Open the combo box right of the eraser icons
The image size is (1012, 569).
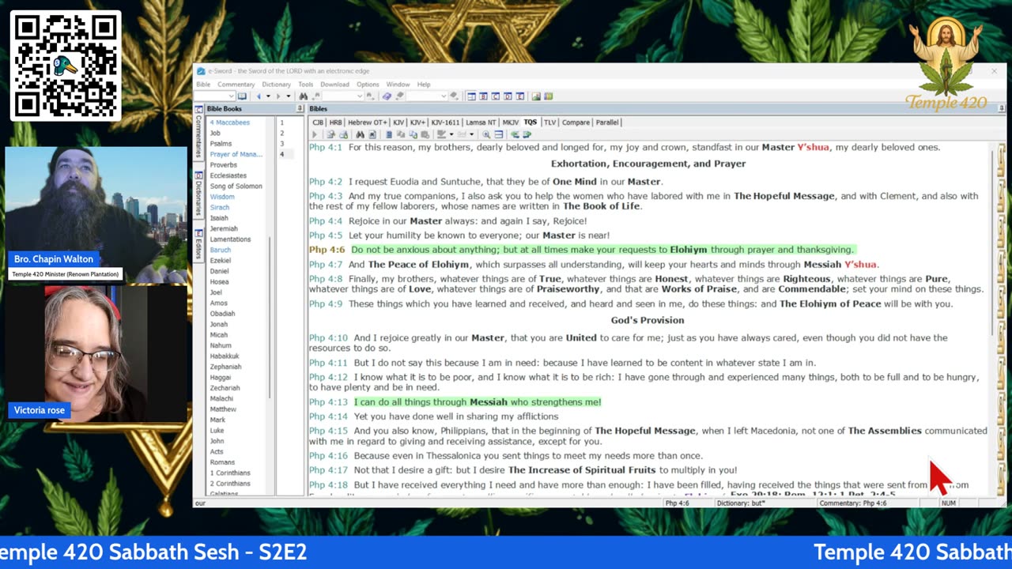(x=427, y=96)
